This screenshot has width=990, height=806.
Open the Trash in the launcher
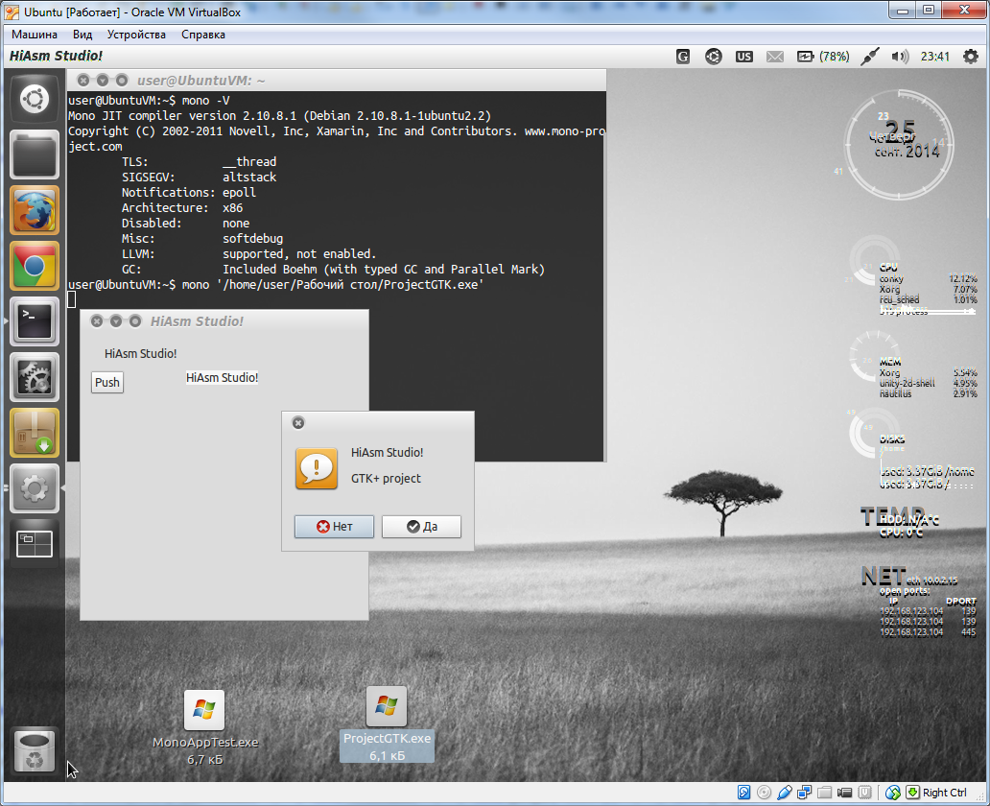coord(35,750)
